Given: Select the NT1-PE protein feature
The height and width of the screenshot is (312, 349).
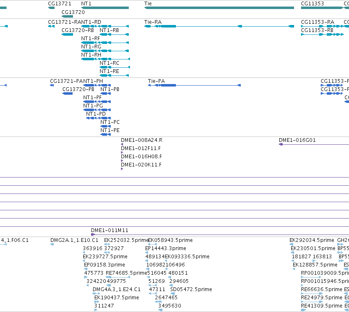Looking at the screenshot, I should [x=105, y=134].
